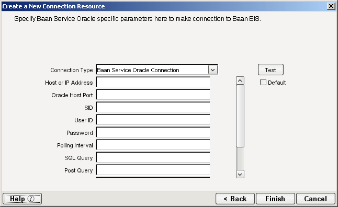Enable the Default checkbox

coord(263,82)
